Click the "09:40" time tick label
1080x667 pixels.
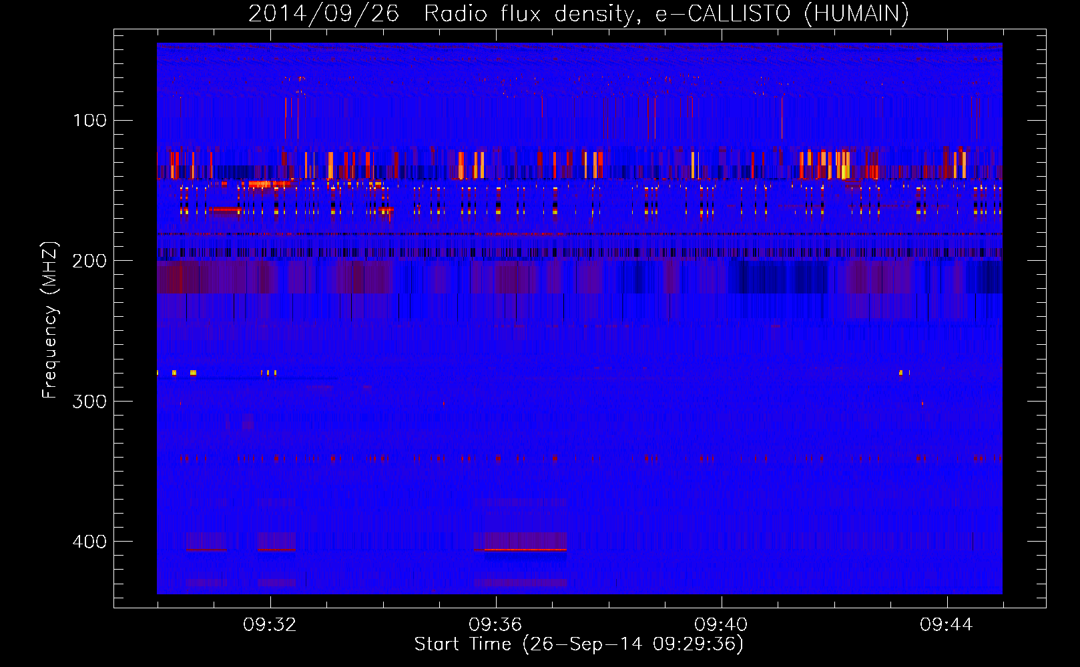[721, 625]
